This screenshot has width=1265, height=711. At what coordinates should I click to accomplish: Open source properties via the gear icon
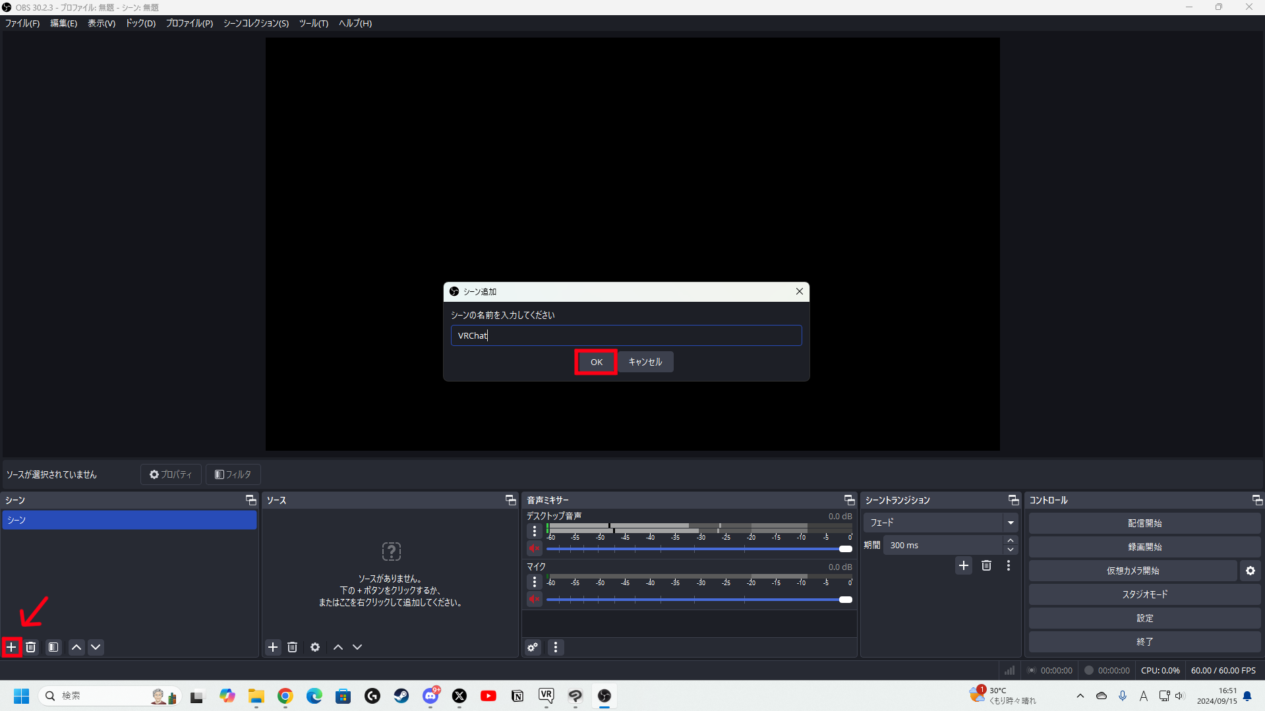pyautogui.click(x=315, y=647)
